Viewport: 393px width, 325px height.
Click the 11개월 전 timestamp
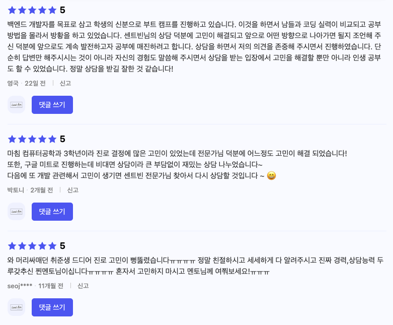tap(51, 286)
